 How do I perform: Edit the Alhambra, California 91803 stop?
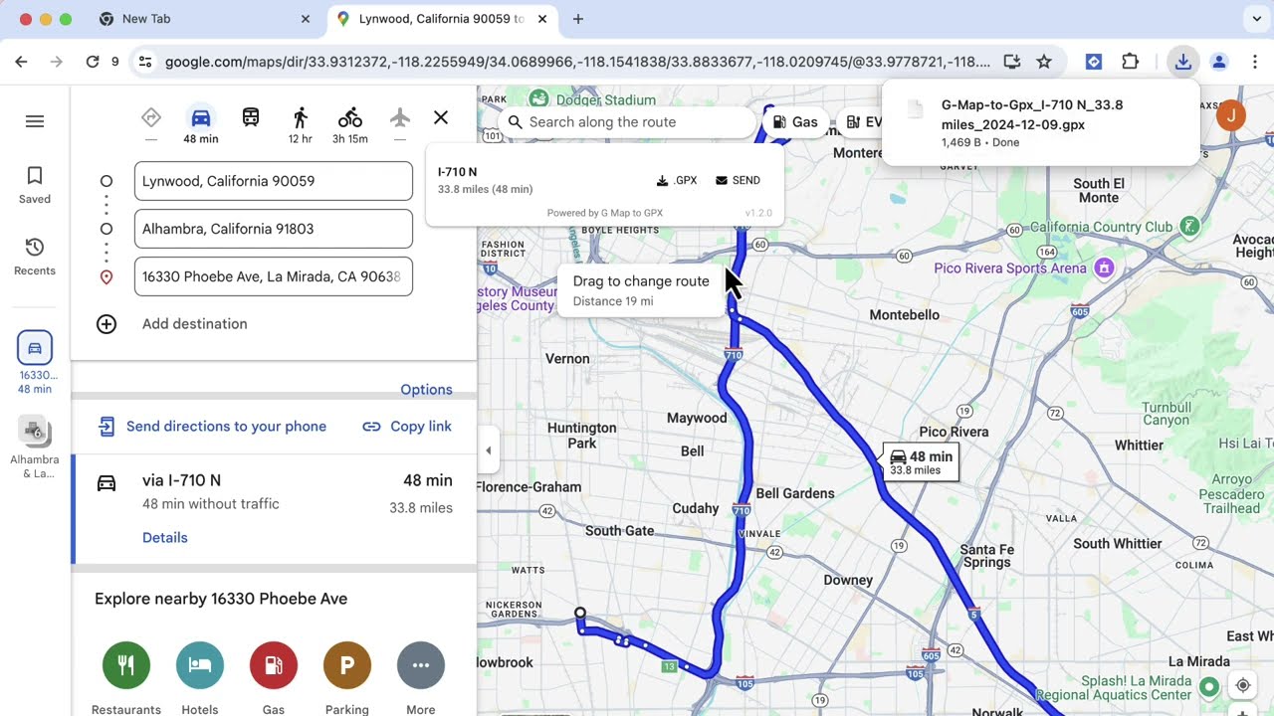click(x=274, y=229)
